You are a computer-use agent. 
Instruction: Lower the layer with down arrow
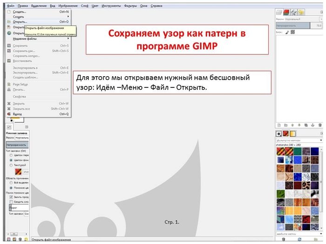(299, 125)
